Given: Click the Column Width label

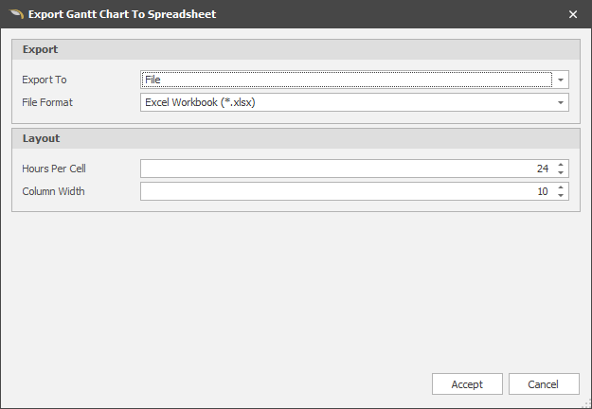Looking at the screenshot, I should [x=53, y=191].
